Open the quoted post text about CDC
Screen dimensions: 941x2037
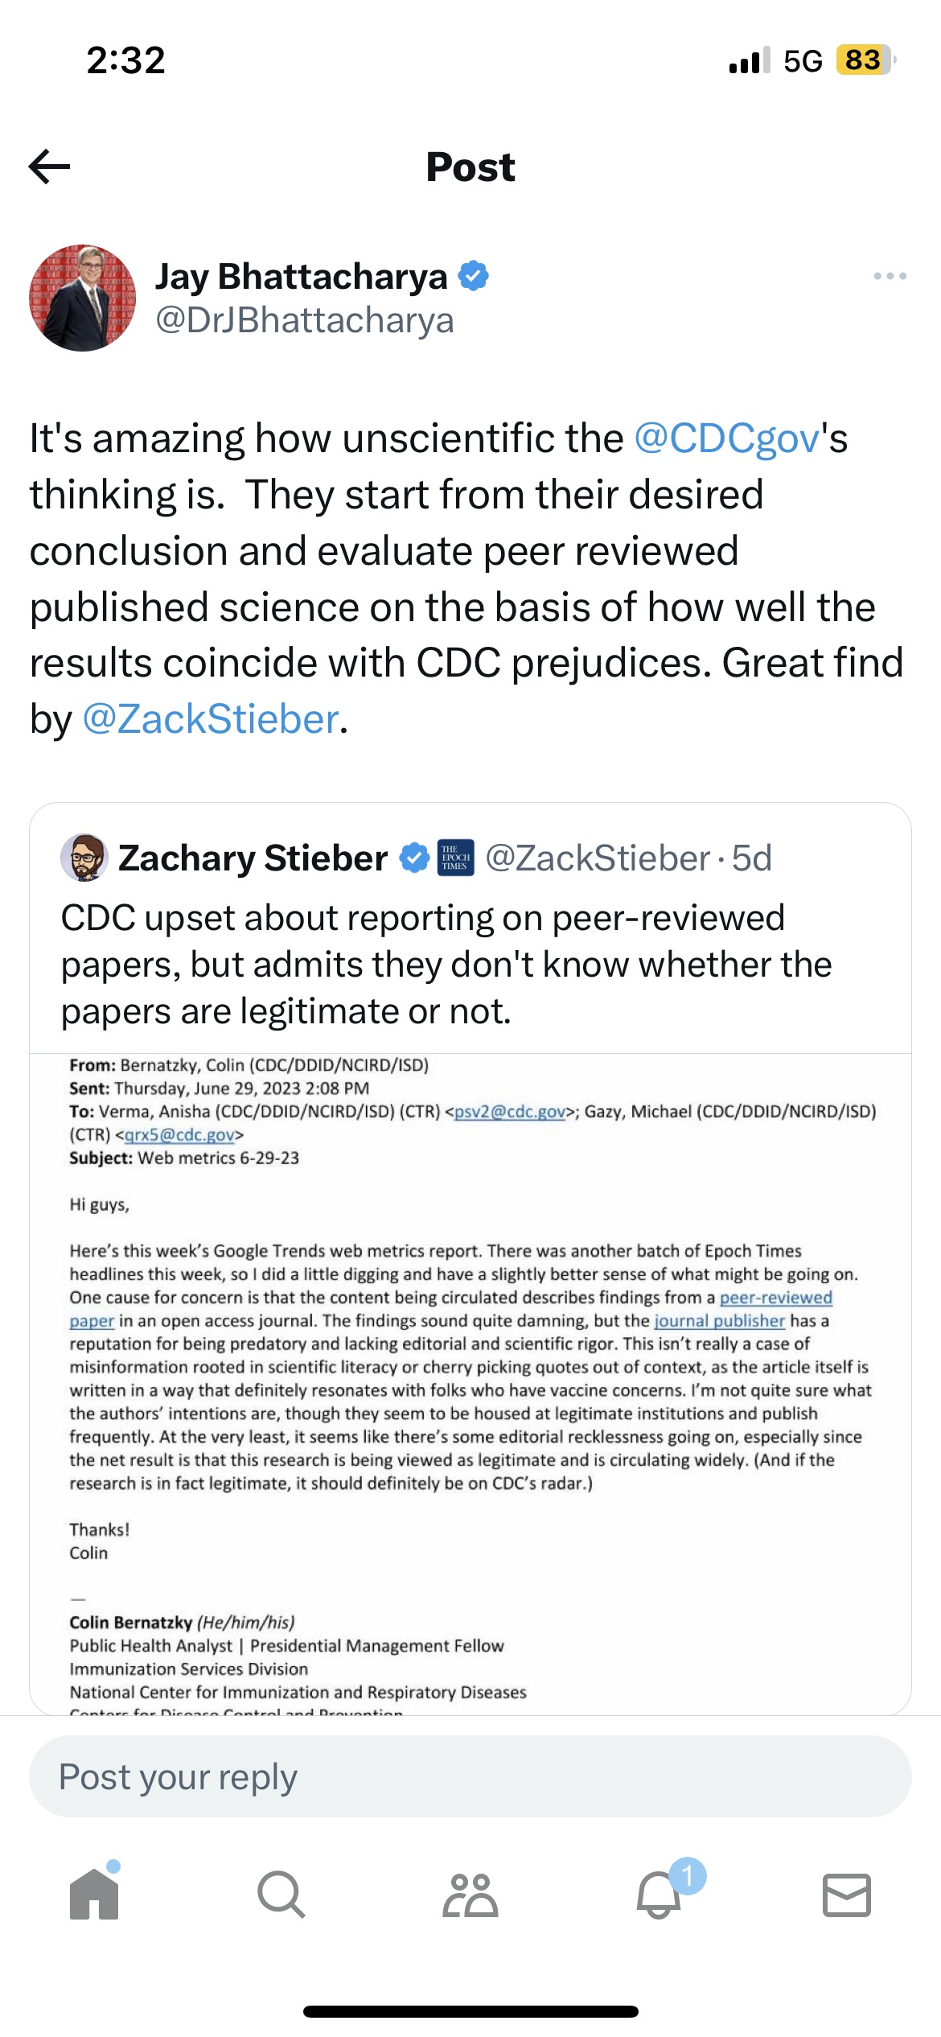point(446,964)
